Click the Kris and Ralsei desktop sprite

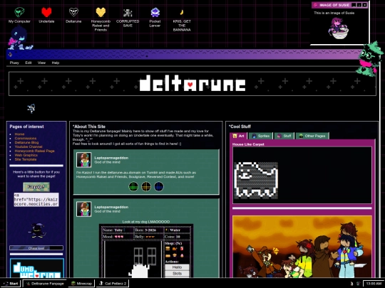(x=20, y=38)
